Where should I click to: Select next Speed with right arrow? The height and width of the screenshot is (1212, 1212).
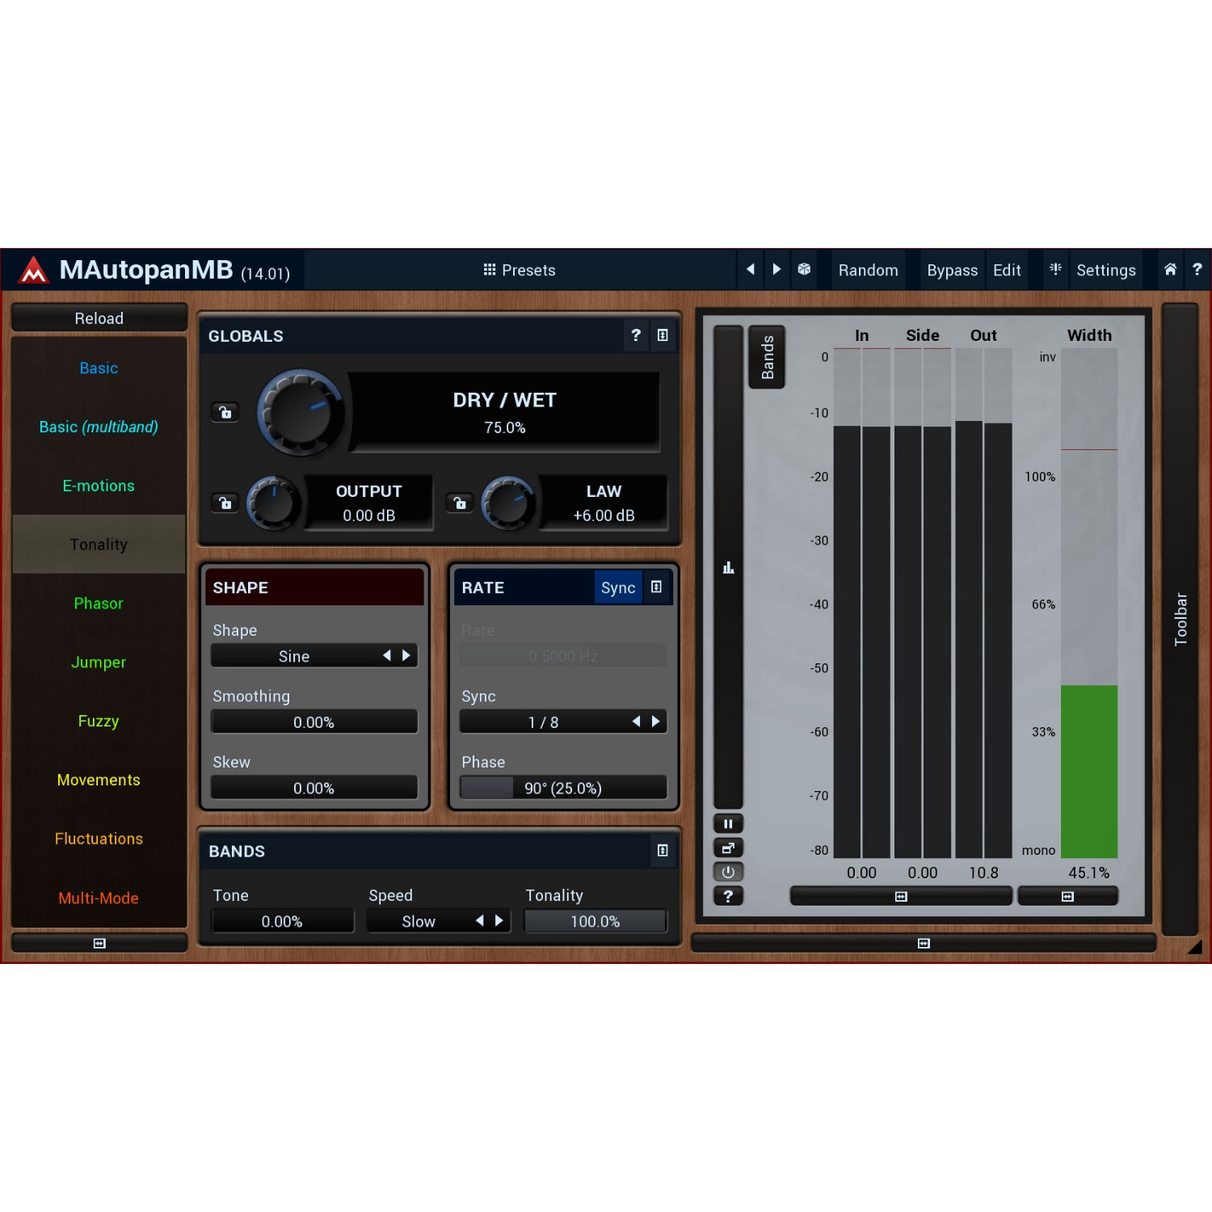click(499, 920)
